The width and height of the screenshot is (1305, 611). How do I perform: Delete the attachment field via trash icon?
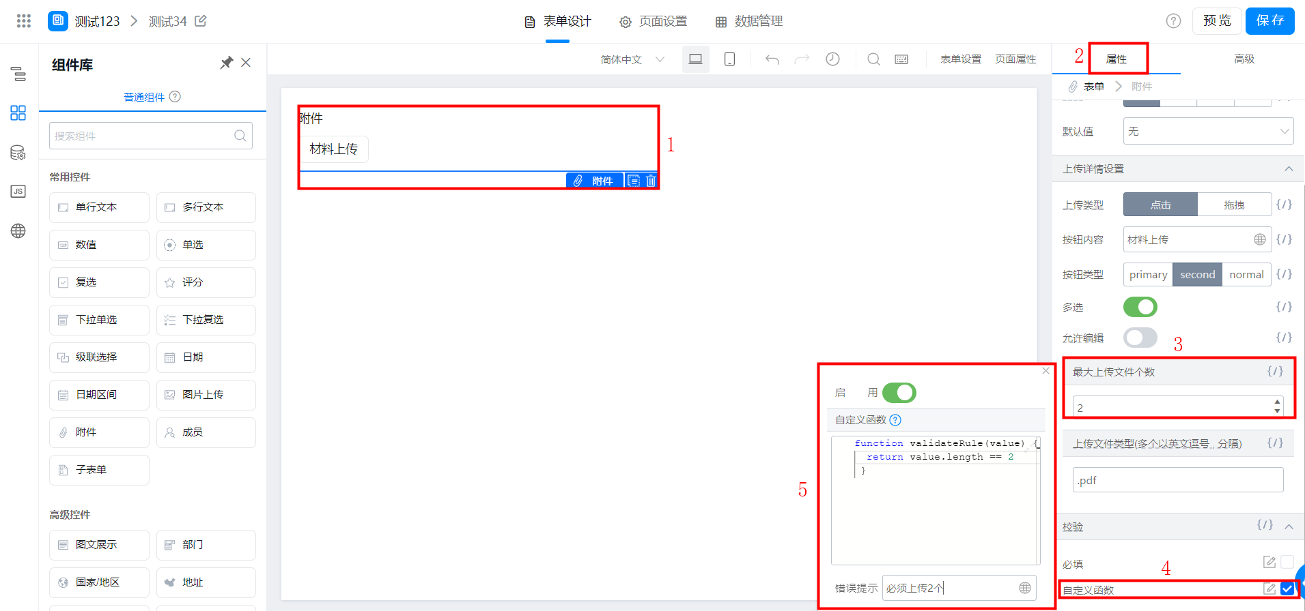tap(651, 181)
